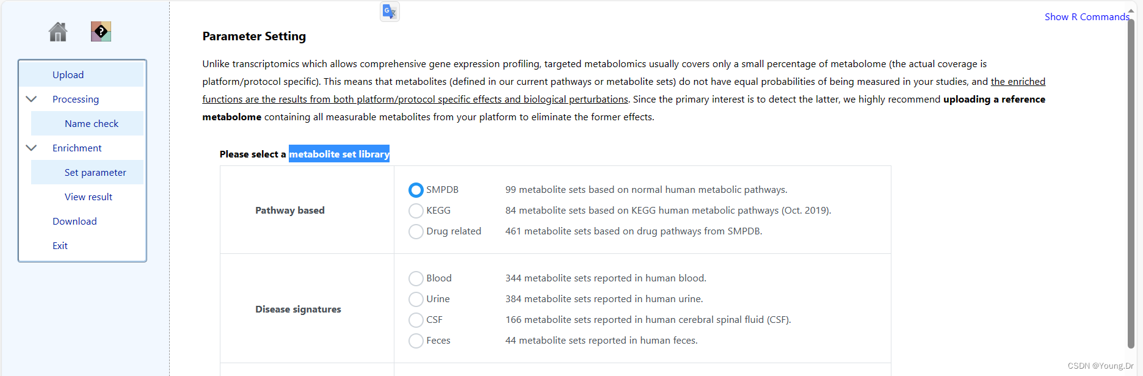Select the Blood disease signatures option
Viewport: 1143px width, 376px height.
tap(416, 279)
